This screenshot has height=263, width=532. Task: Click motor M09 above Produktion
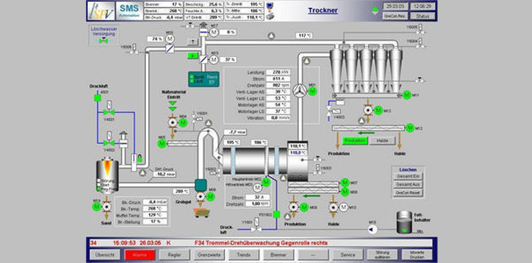(x=304, y=207)
